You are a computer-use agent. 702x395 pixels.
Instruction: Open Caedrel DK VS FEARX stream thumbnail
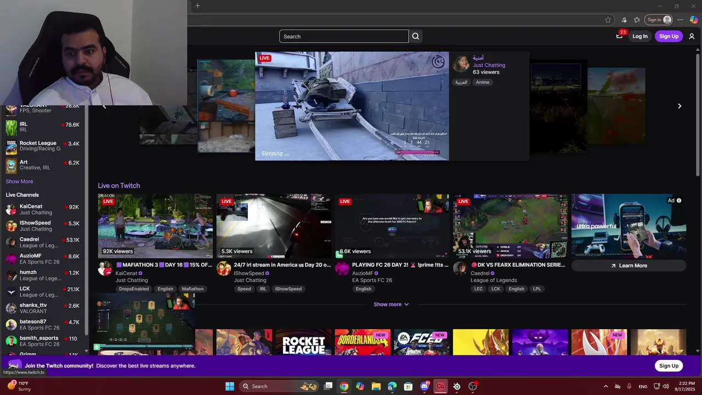coord(510,225)
